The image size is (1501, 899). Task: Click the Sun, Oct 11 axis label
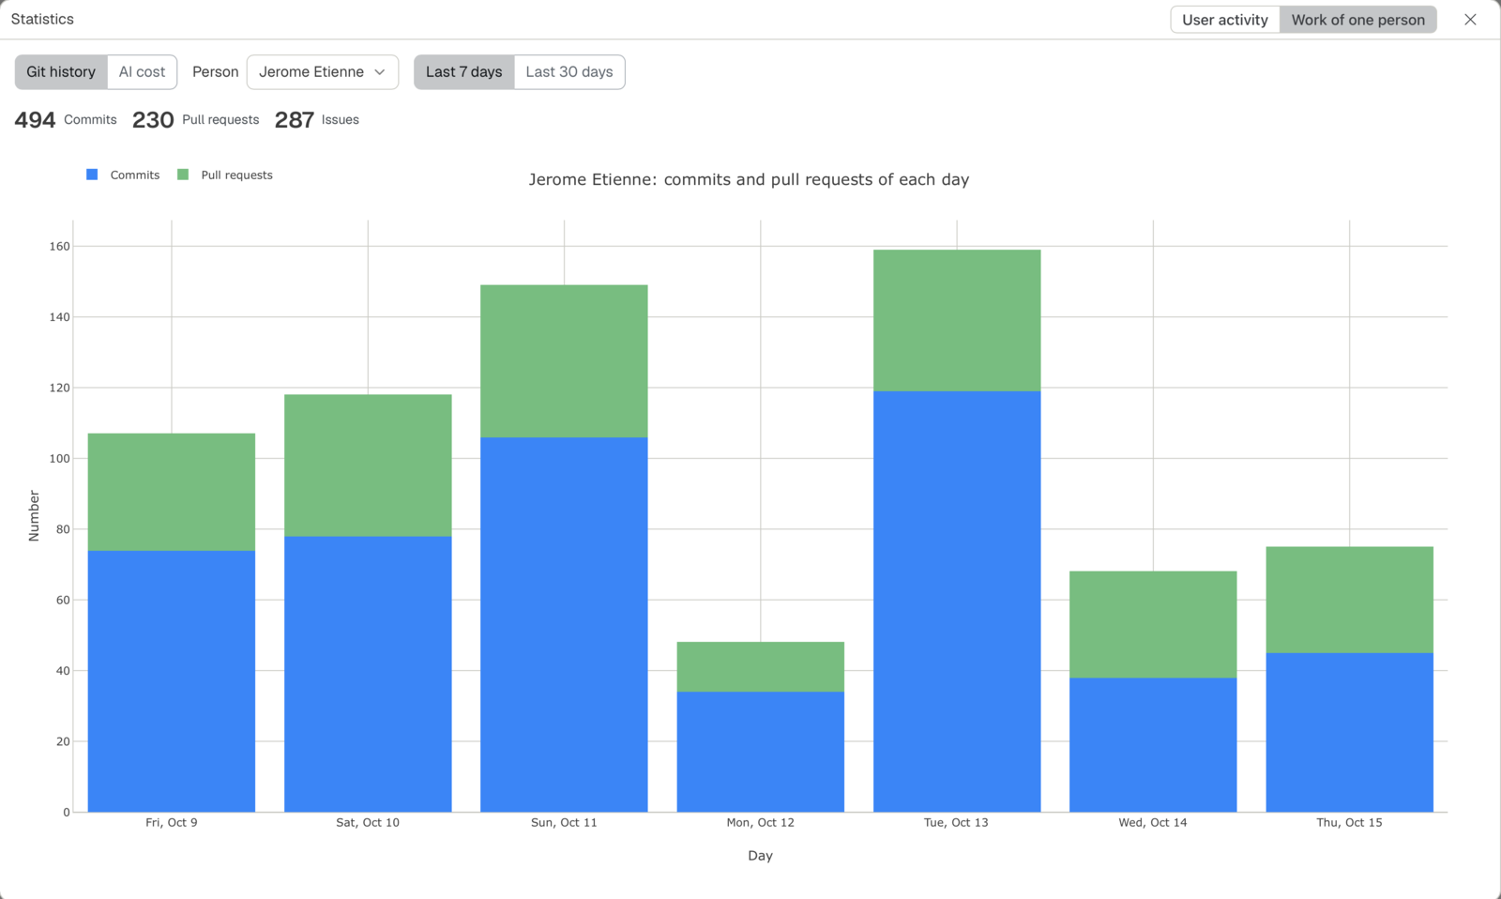pos(564,823)
